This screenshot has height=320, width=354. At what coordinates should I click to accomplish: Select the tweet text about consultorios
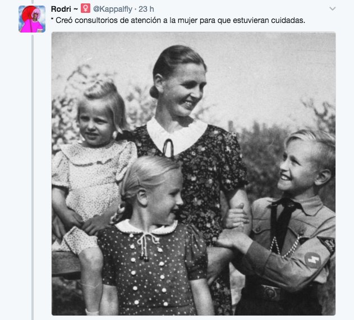(178, 20)
